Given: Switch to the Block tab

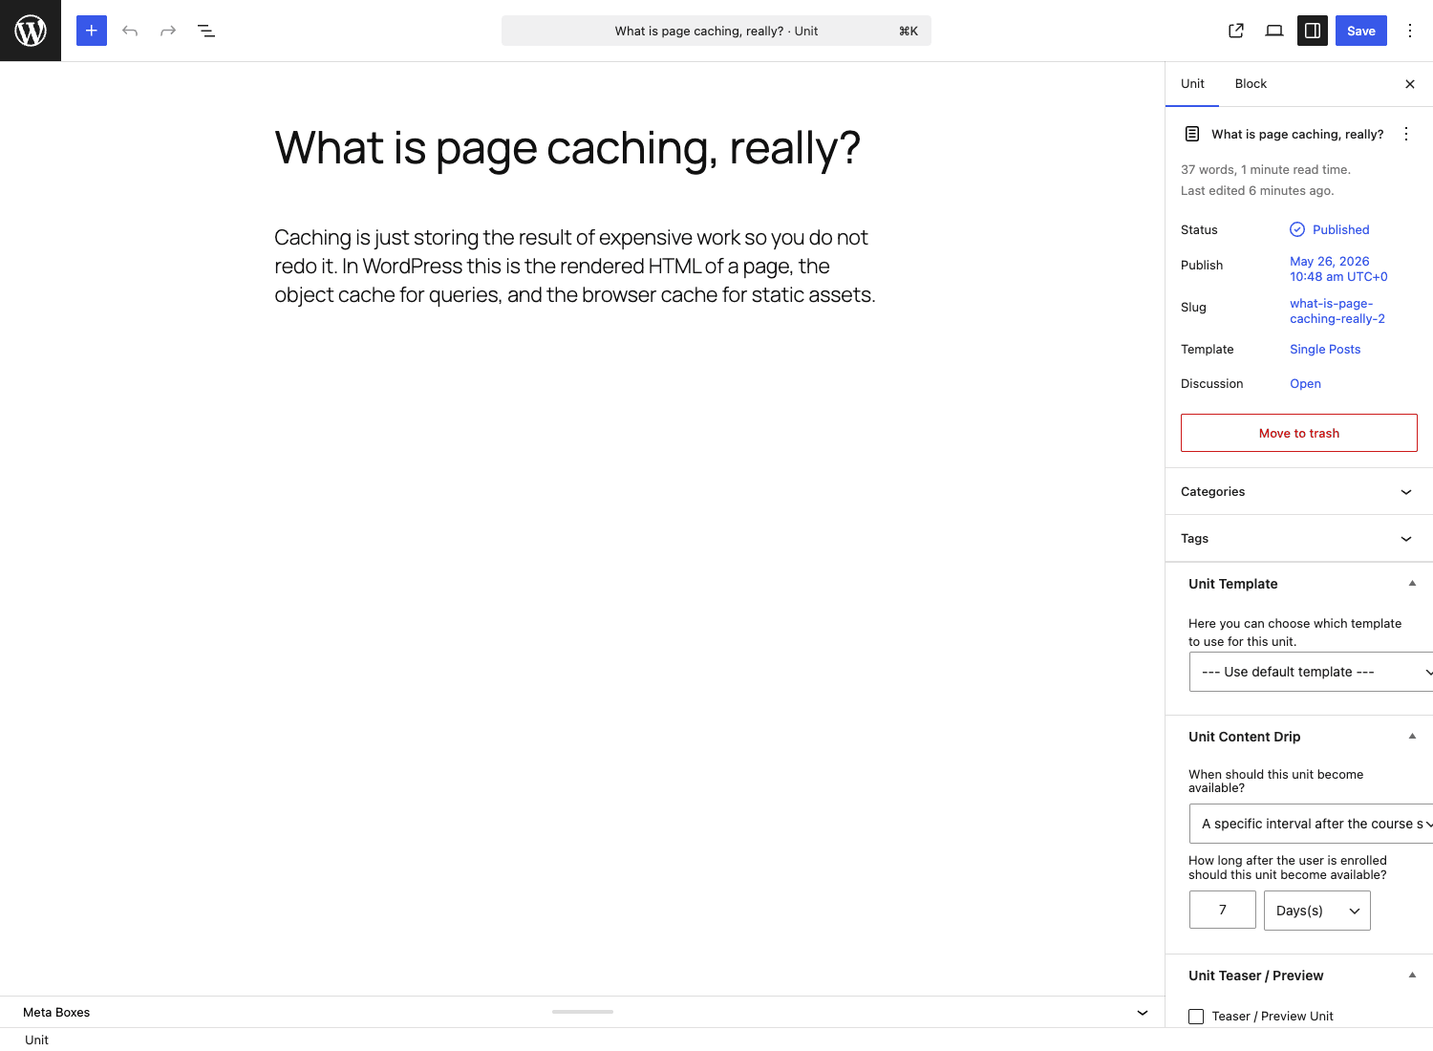Looking at the screenshot, I should [1251, 84].
